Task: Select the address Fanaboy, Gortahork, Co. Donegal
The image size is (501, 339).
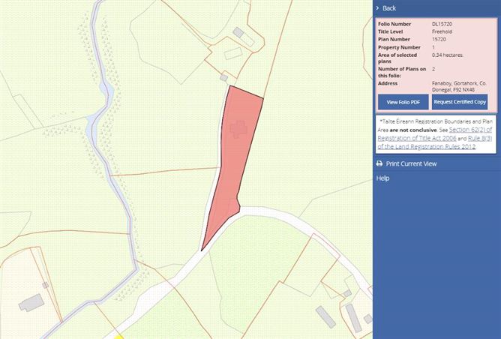Action: (459, 86)
